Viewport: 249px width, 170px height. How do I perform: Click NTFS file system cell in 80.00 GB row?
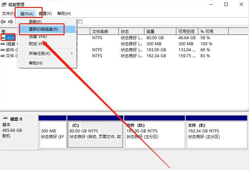point(97,38)
